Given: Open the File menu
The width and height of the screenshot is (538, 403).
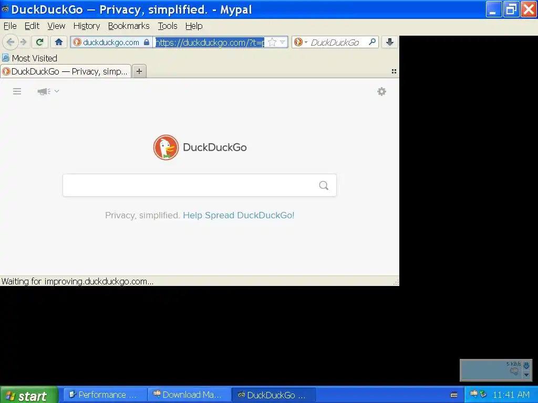Looking at the screenshot, I should (x=10, y=26).
